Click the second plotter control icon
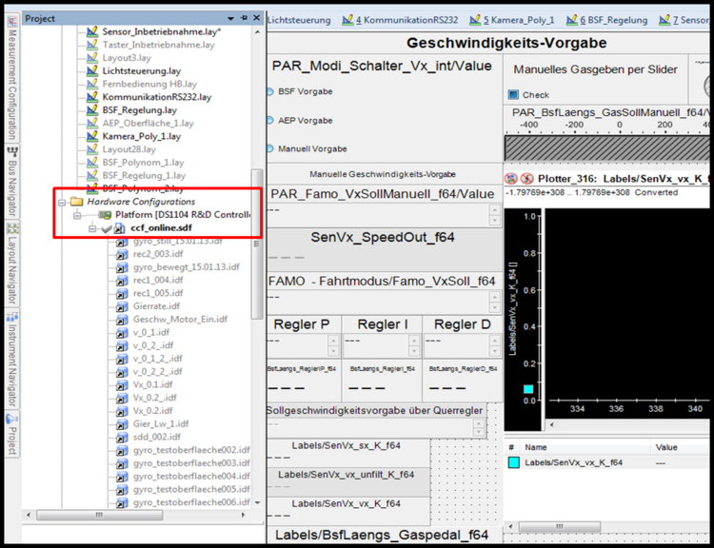Image resolution: width=714 pixels, height=548 pixels. (x=526, y=178)
